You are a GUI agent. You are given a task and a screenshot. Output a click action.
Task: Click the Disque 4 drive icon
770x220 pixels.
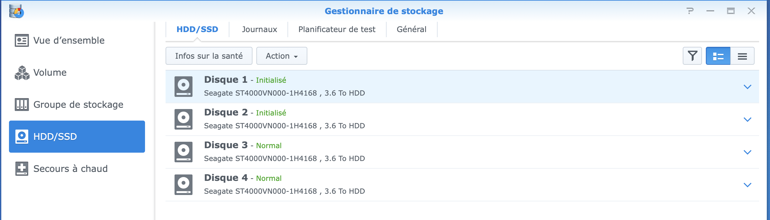point(184,185)
